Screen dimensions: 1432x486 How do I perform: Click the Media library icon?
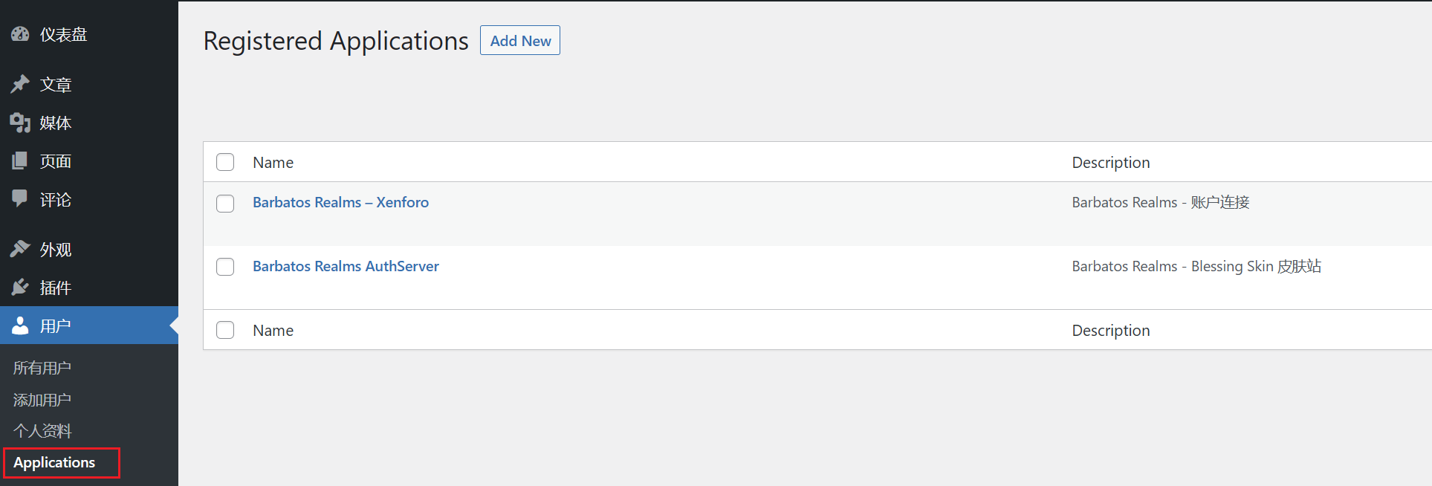[20, 123]
